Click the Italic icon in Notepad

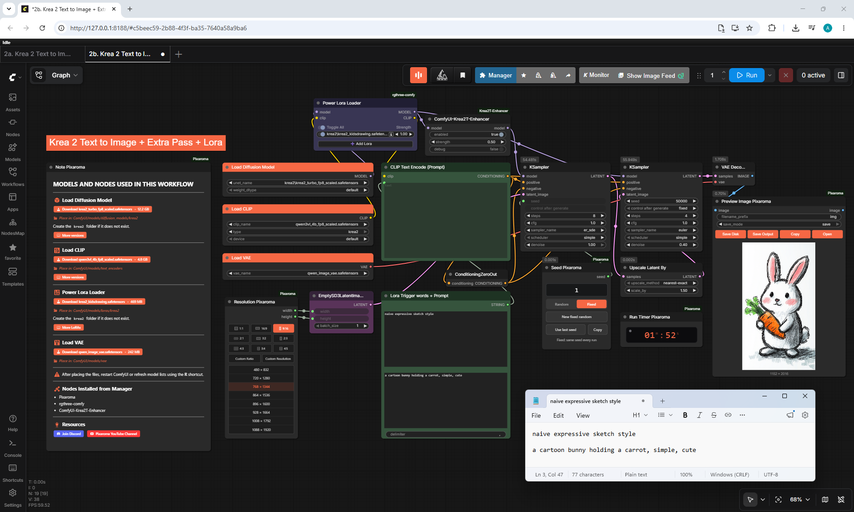pyautogui.click(x=699, y=415)
